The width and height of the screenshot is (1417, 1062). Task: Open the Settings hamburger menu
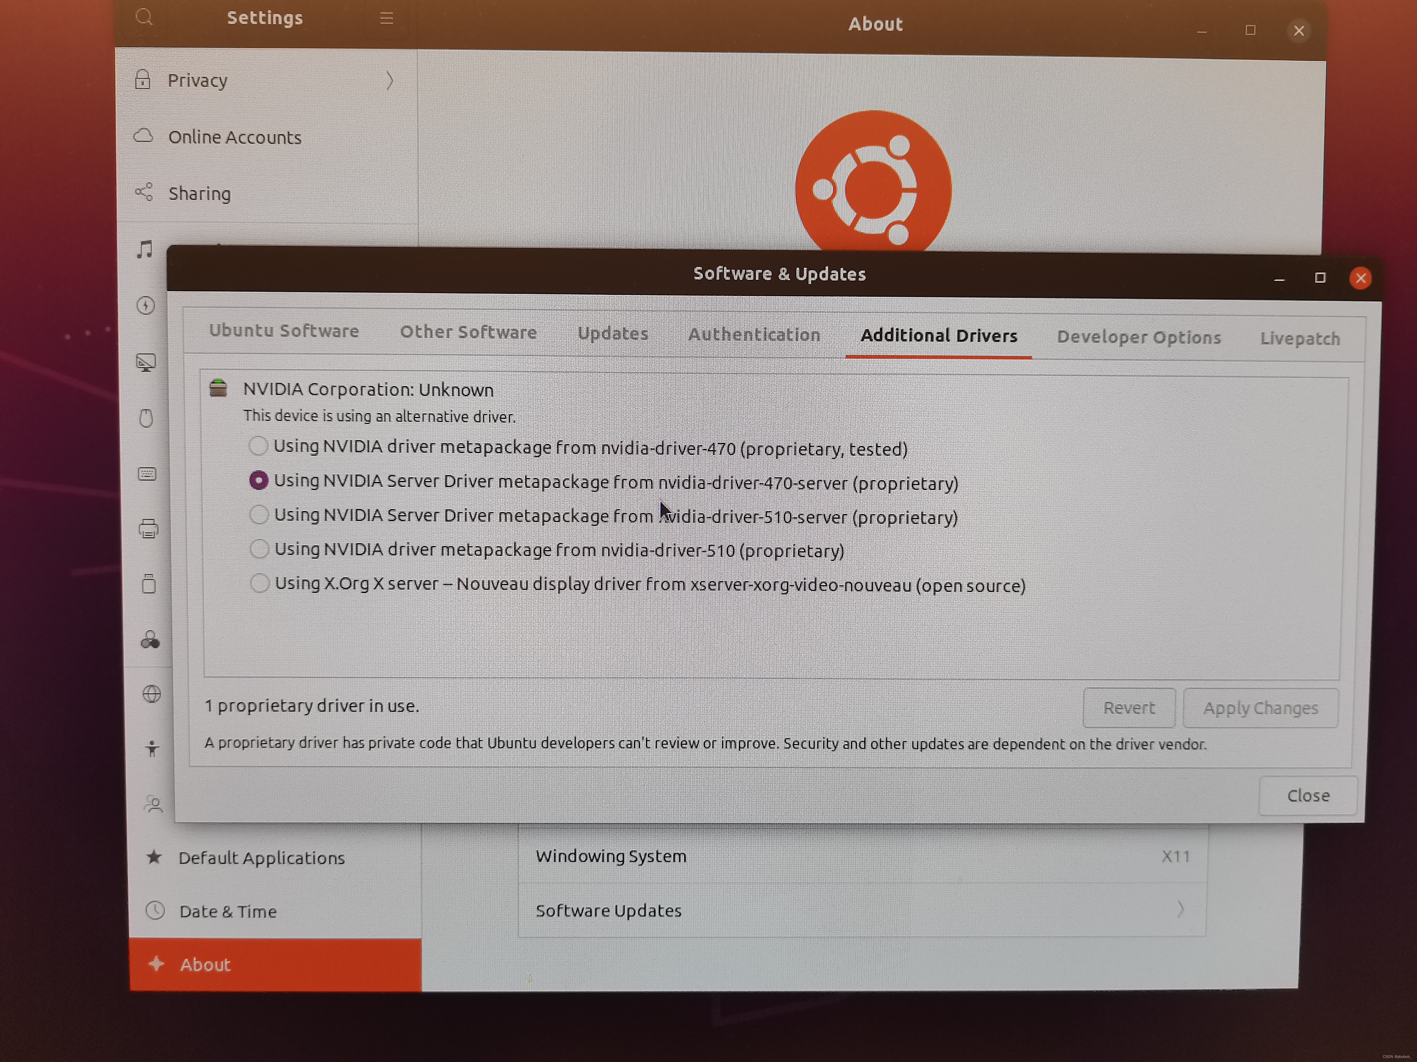click(x=386, y=18)
